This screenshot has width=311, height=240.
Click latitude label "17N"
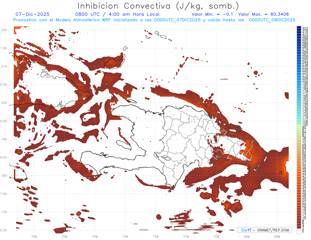tap(4, 212)
